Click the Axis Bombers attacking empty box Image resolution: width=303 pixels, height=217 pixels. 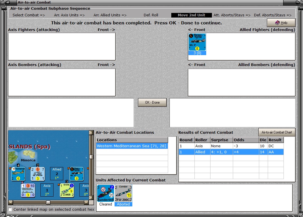click(62, 82)
